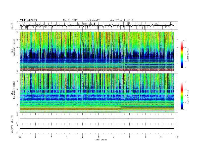Click the "6" kHz tick on ch.1 frequency axis
The width and height of the screenshot is (199, 154).
pyautogui.click(x=17, y=48)
